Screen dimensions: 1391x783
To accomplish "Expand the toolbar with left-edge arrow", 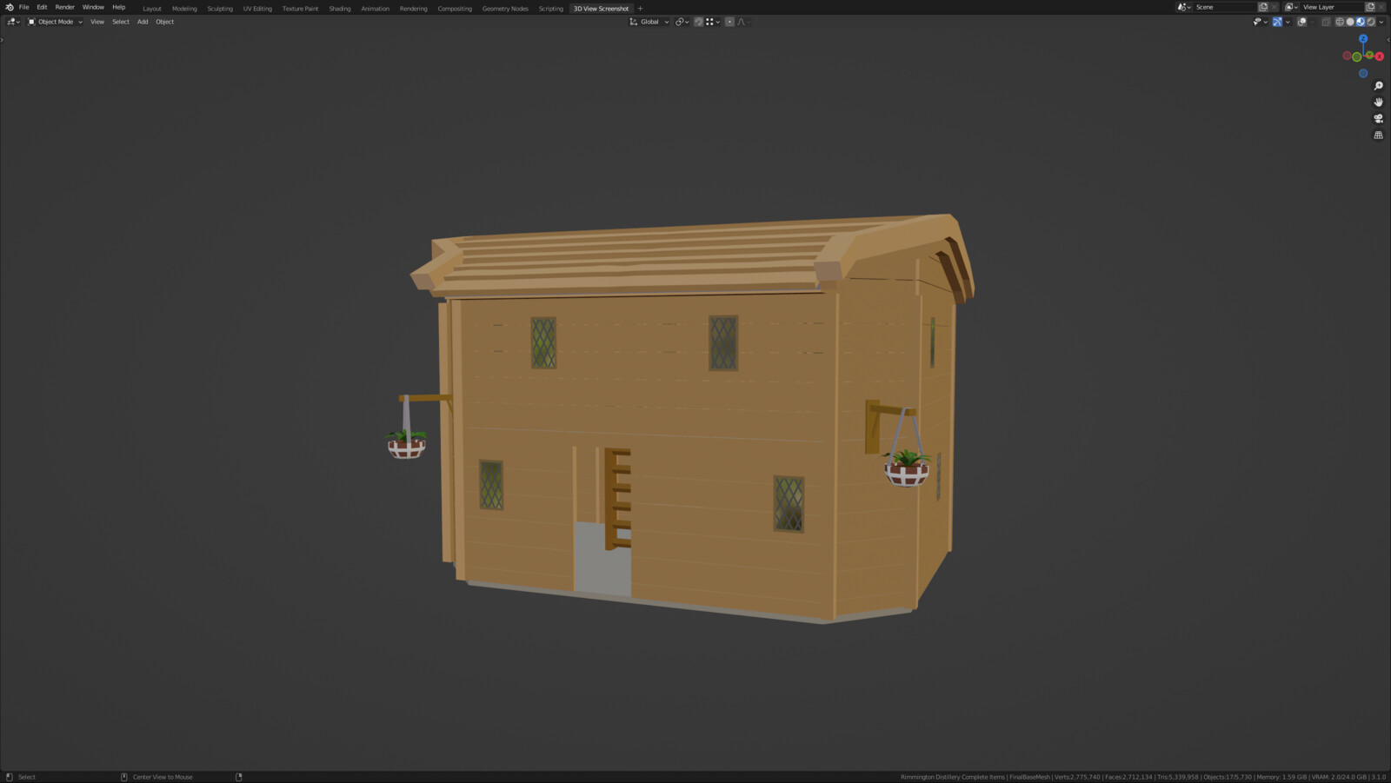I will 3,40.
